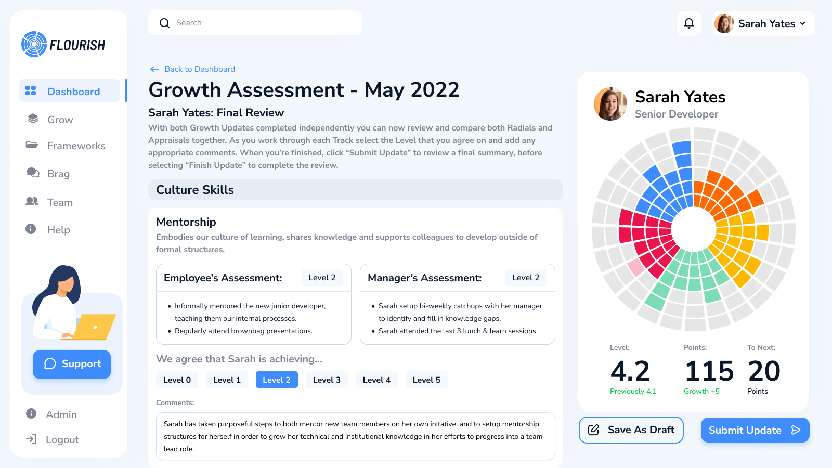The height and width of the screenshot is (468, 832).
Task: Click the Help info icon
Action: (x=31, y=229)
